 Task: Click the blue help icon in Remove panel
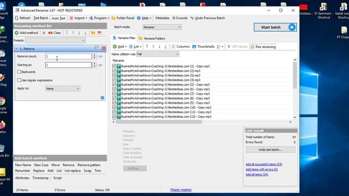point(103,98)
